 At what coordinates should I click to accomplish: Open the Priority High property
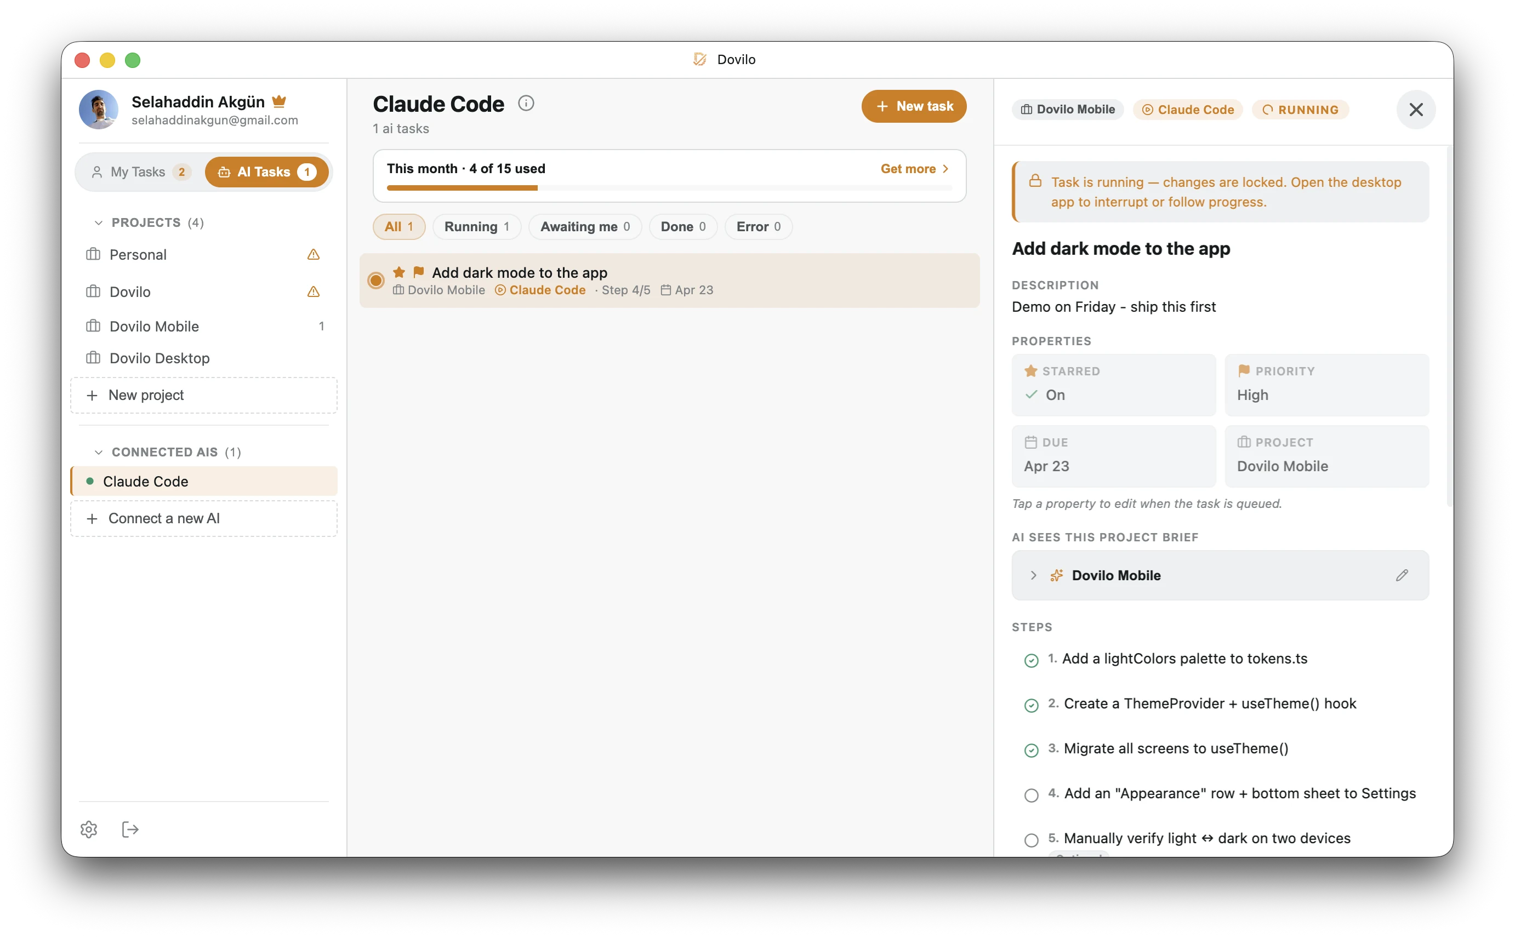pyautogui.click(x=1327, y=385)
